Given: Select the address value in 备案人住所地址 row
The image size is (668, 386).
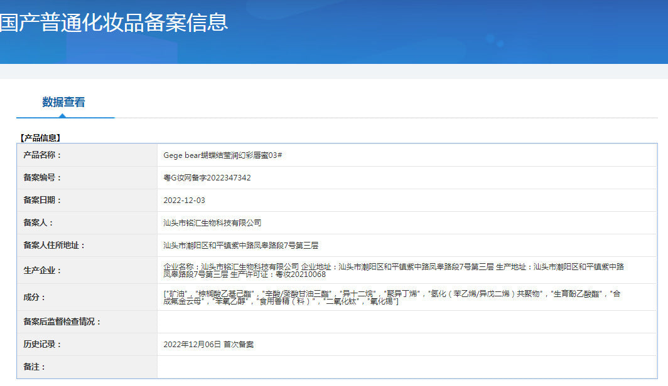Looking at the screenshot, I should pos(240,245).
